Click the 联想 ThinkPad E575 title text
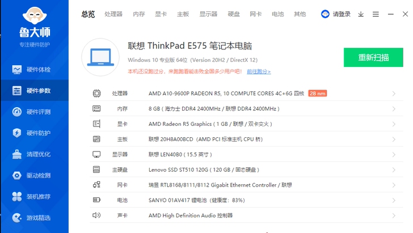Screen dimensions: 413x233 189,46
